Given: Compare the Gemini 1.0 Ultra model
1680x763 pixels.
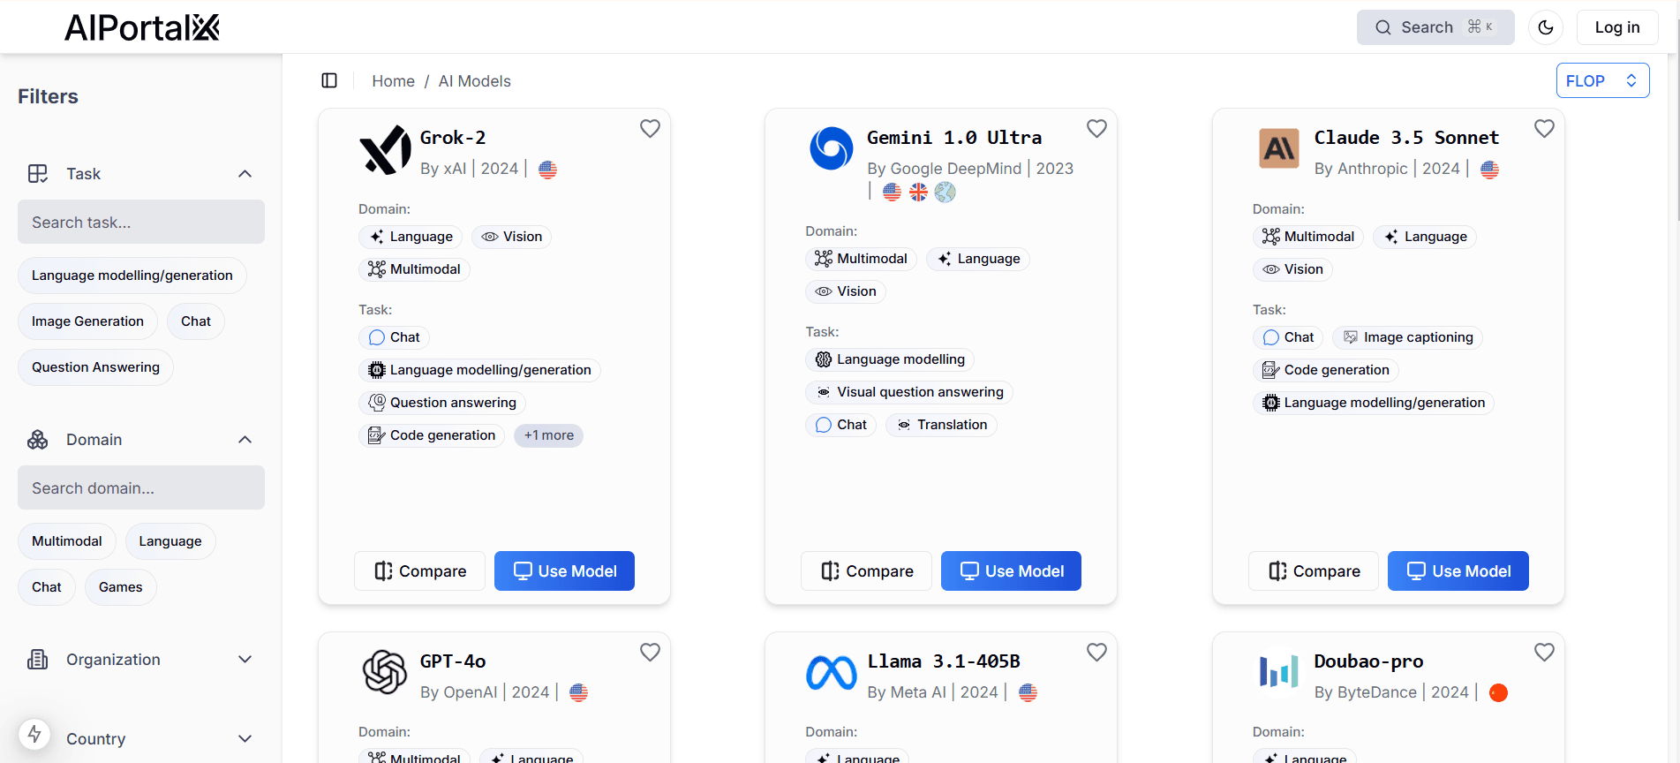Looking at the screenshot, I should (866, 571).
